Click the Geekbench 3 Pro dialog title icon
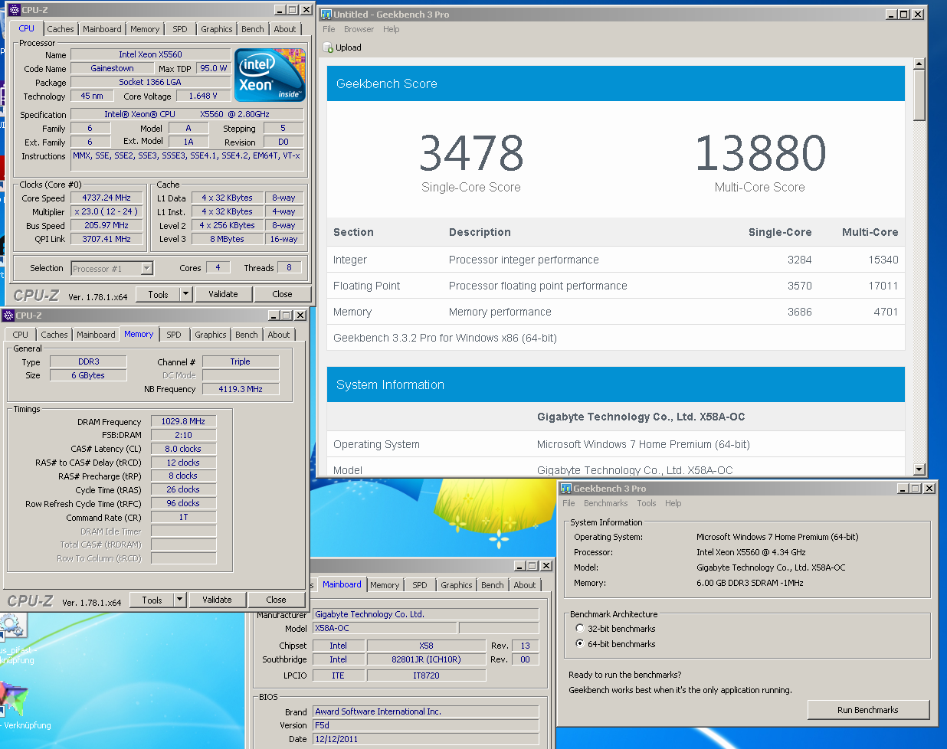The width and height of the screenshot is (947, 749). [566, 488]
